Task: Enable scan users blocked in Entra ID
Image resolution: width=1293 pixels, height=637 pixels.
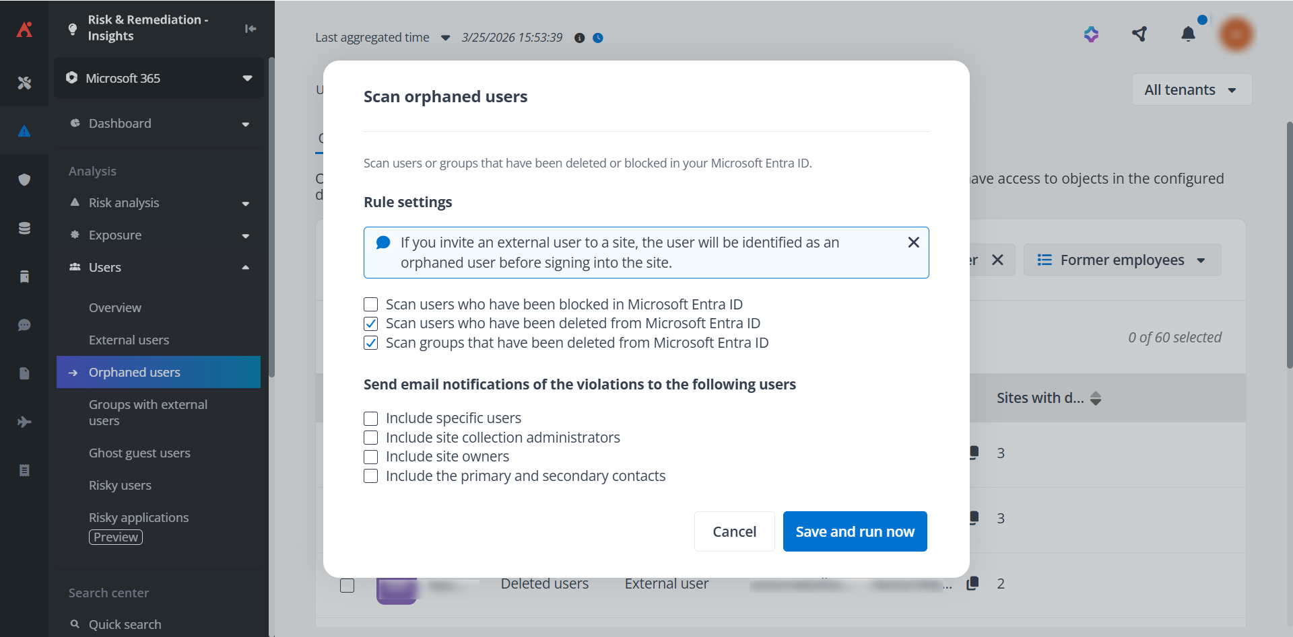Action: coord(371,305)
